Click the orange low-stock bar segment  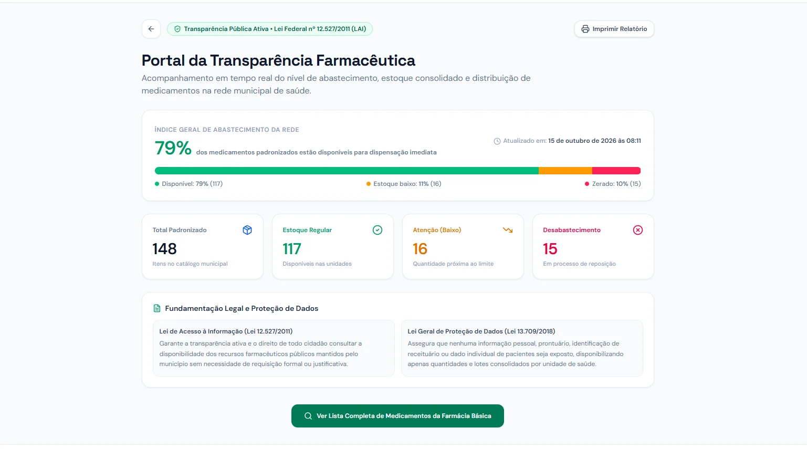click(565, 171)
